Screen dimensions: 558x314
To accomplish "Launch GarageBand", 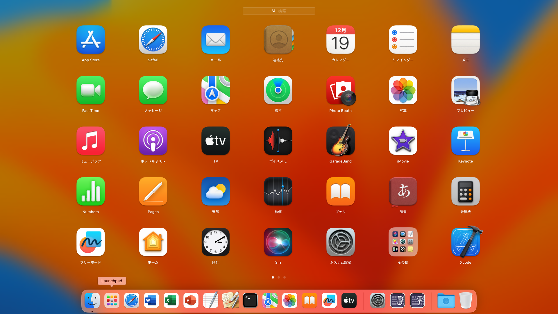I will (x=341, y=141).
